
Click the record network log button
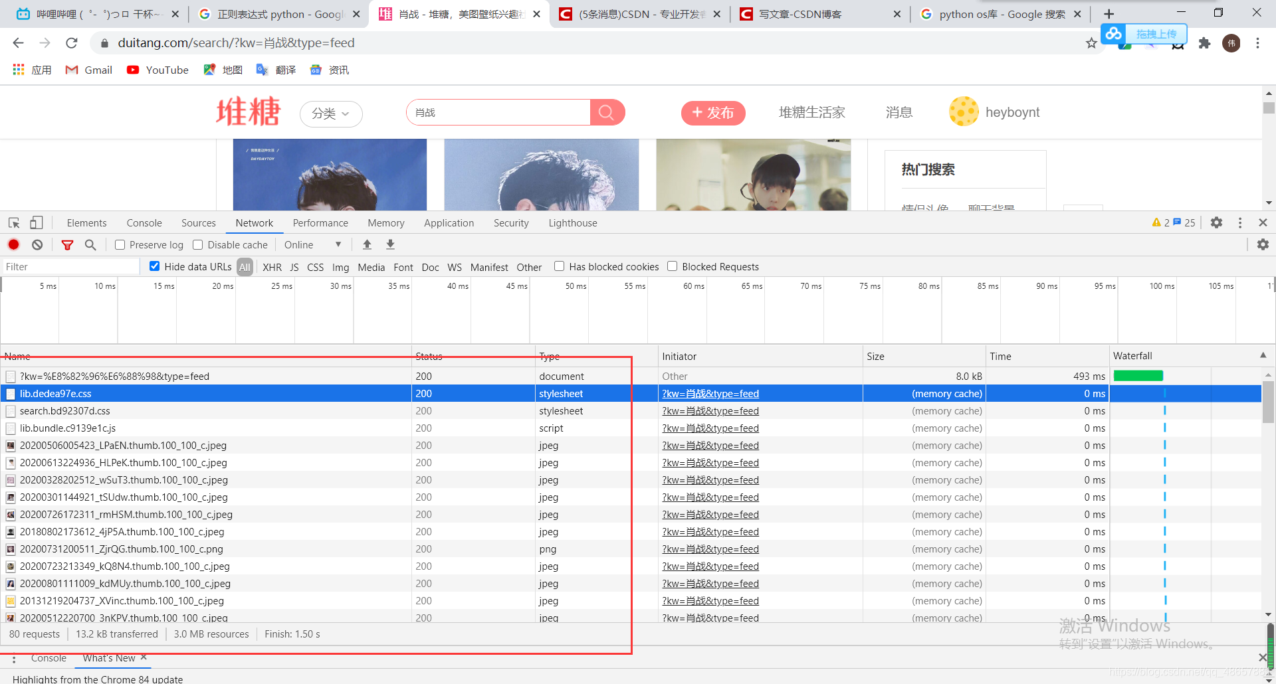[x=13, y=244]
